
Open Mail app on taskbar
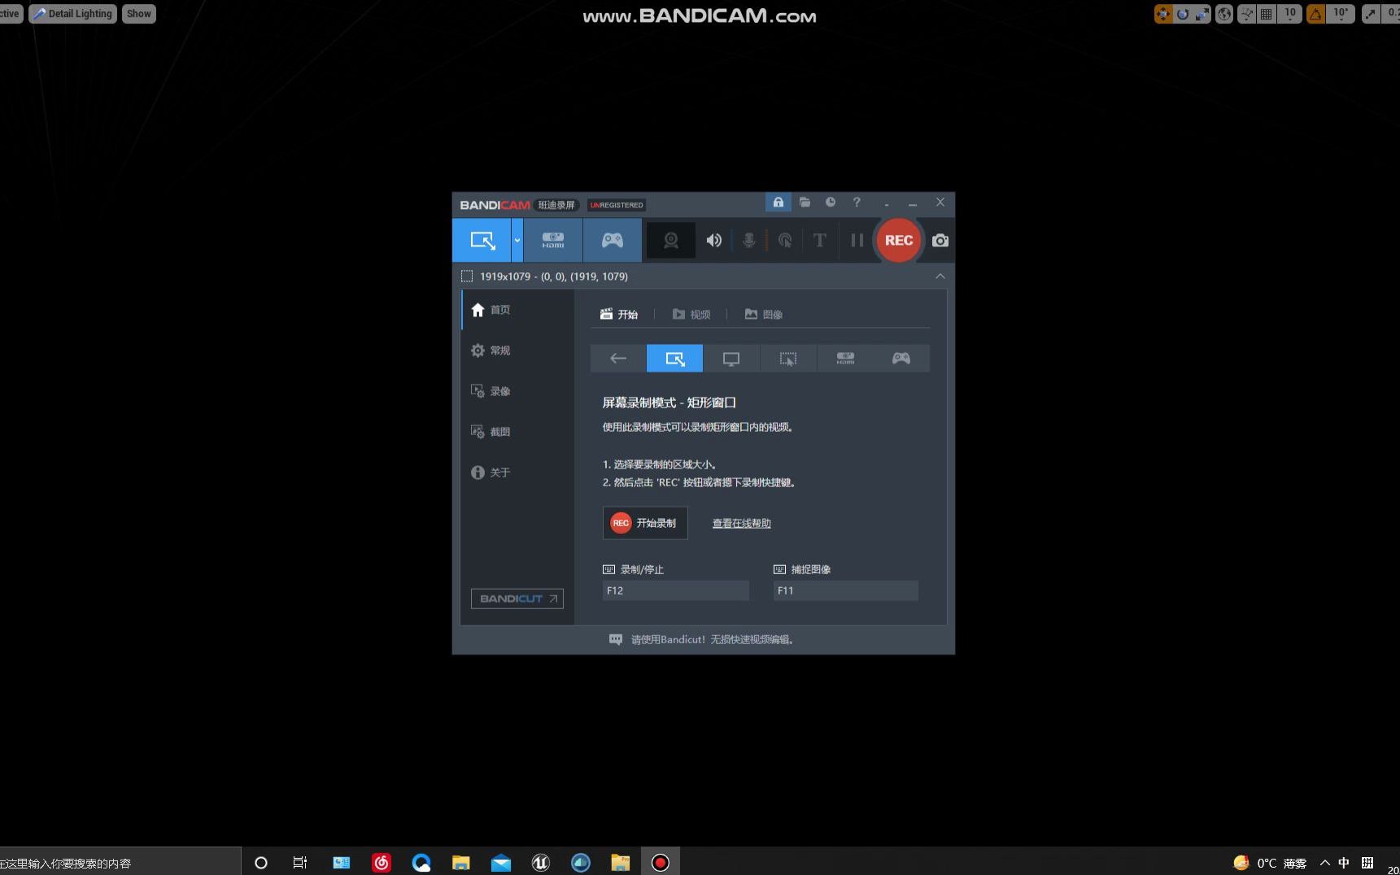[501, 863]
